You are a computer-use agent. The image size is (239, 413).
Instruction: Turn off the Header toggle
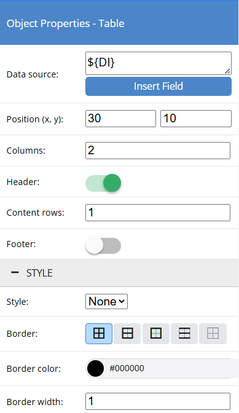(103, 183)
